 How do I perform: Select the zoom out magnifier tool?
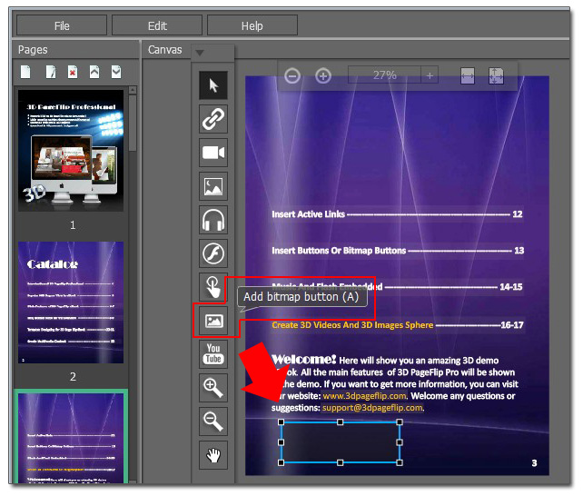pos(213,422)
